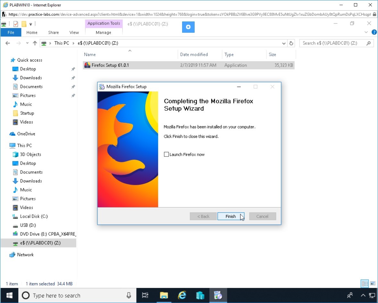Image resolution: width=378 pixels, height=303 pixels.
Task: Select This PC in the navigation pane
Action: click(24, 146)
